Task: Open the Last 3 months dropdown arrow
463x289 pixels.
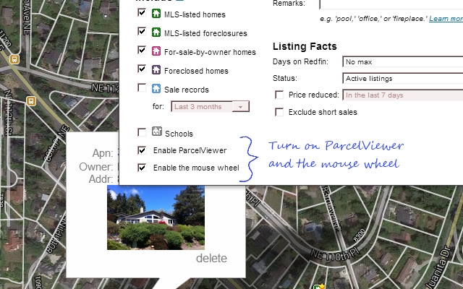Action: [x=240, y=106]
